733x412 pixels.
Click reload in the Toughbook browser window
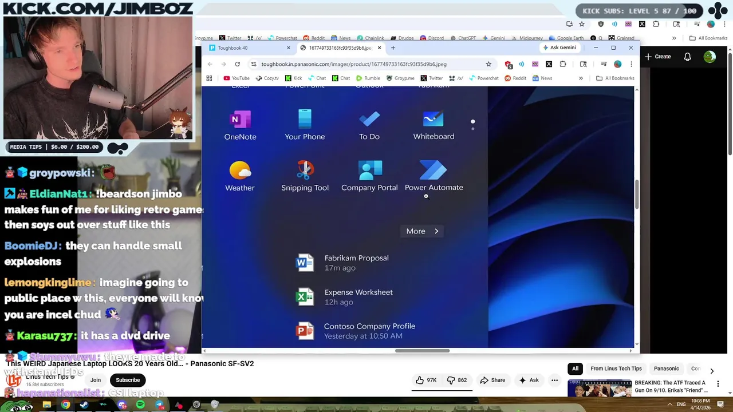click(x=237, y=64)
